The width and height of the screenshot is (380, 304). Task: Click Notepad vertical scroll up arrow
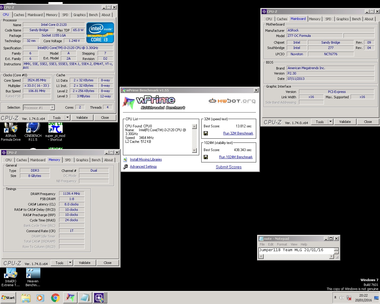click(x=336, y=249)
